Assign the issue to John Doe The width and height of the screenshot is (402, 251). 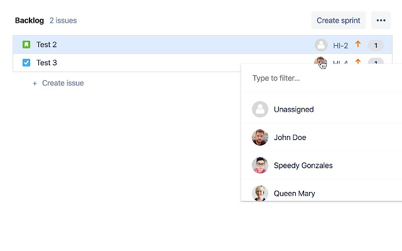tap(290, 137)
